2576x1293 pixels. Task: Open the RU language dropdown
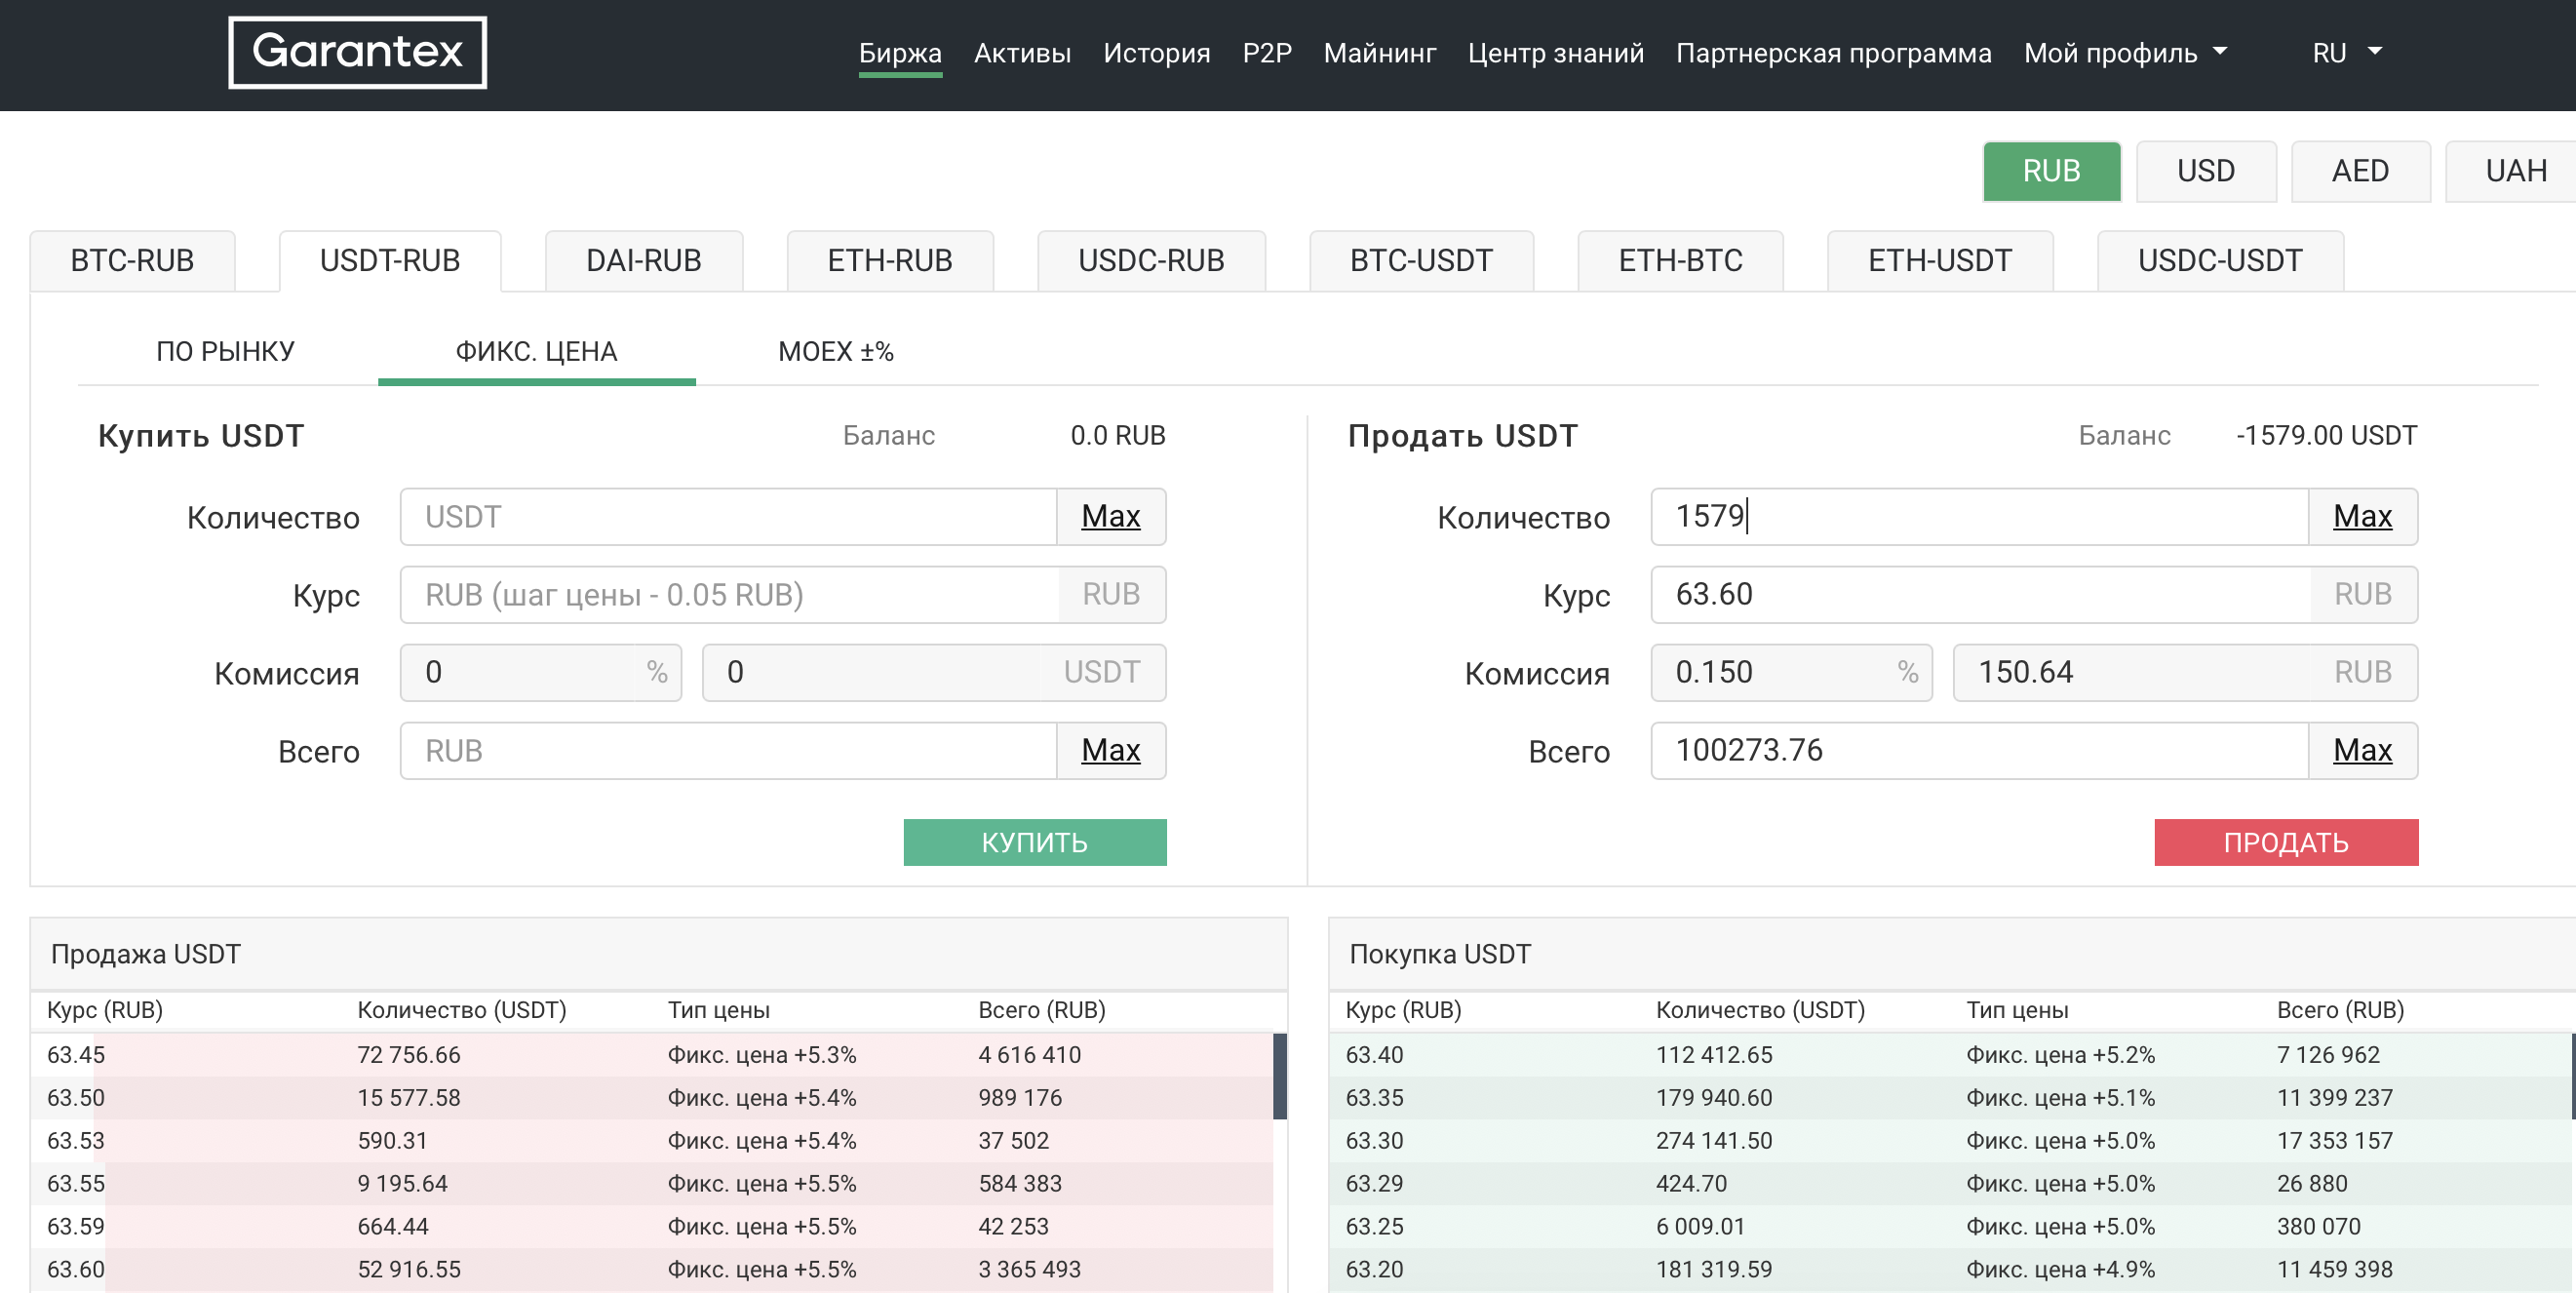[x=2346, y=52]
